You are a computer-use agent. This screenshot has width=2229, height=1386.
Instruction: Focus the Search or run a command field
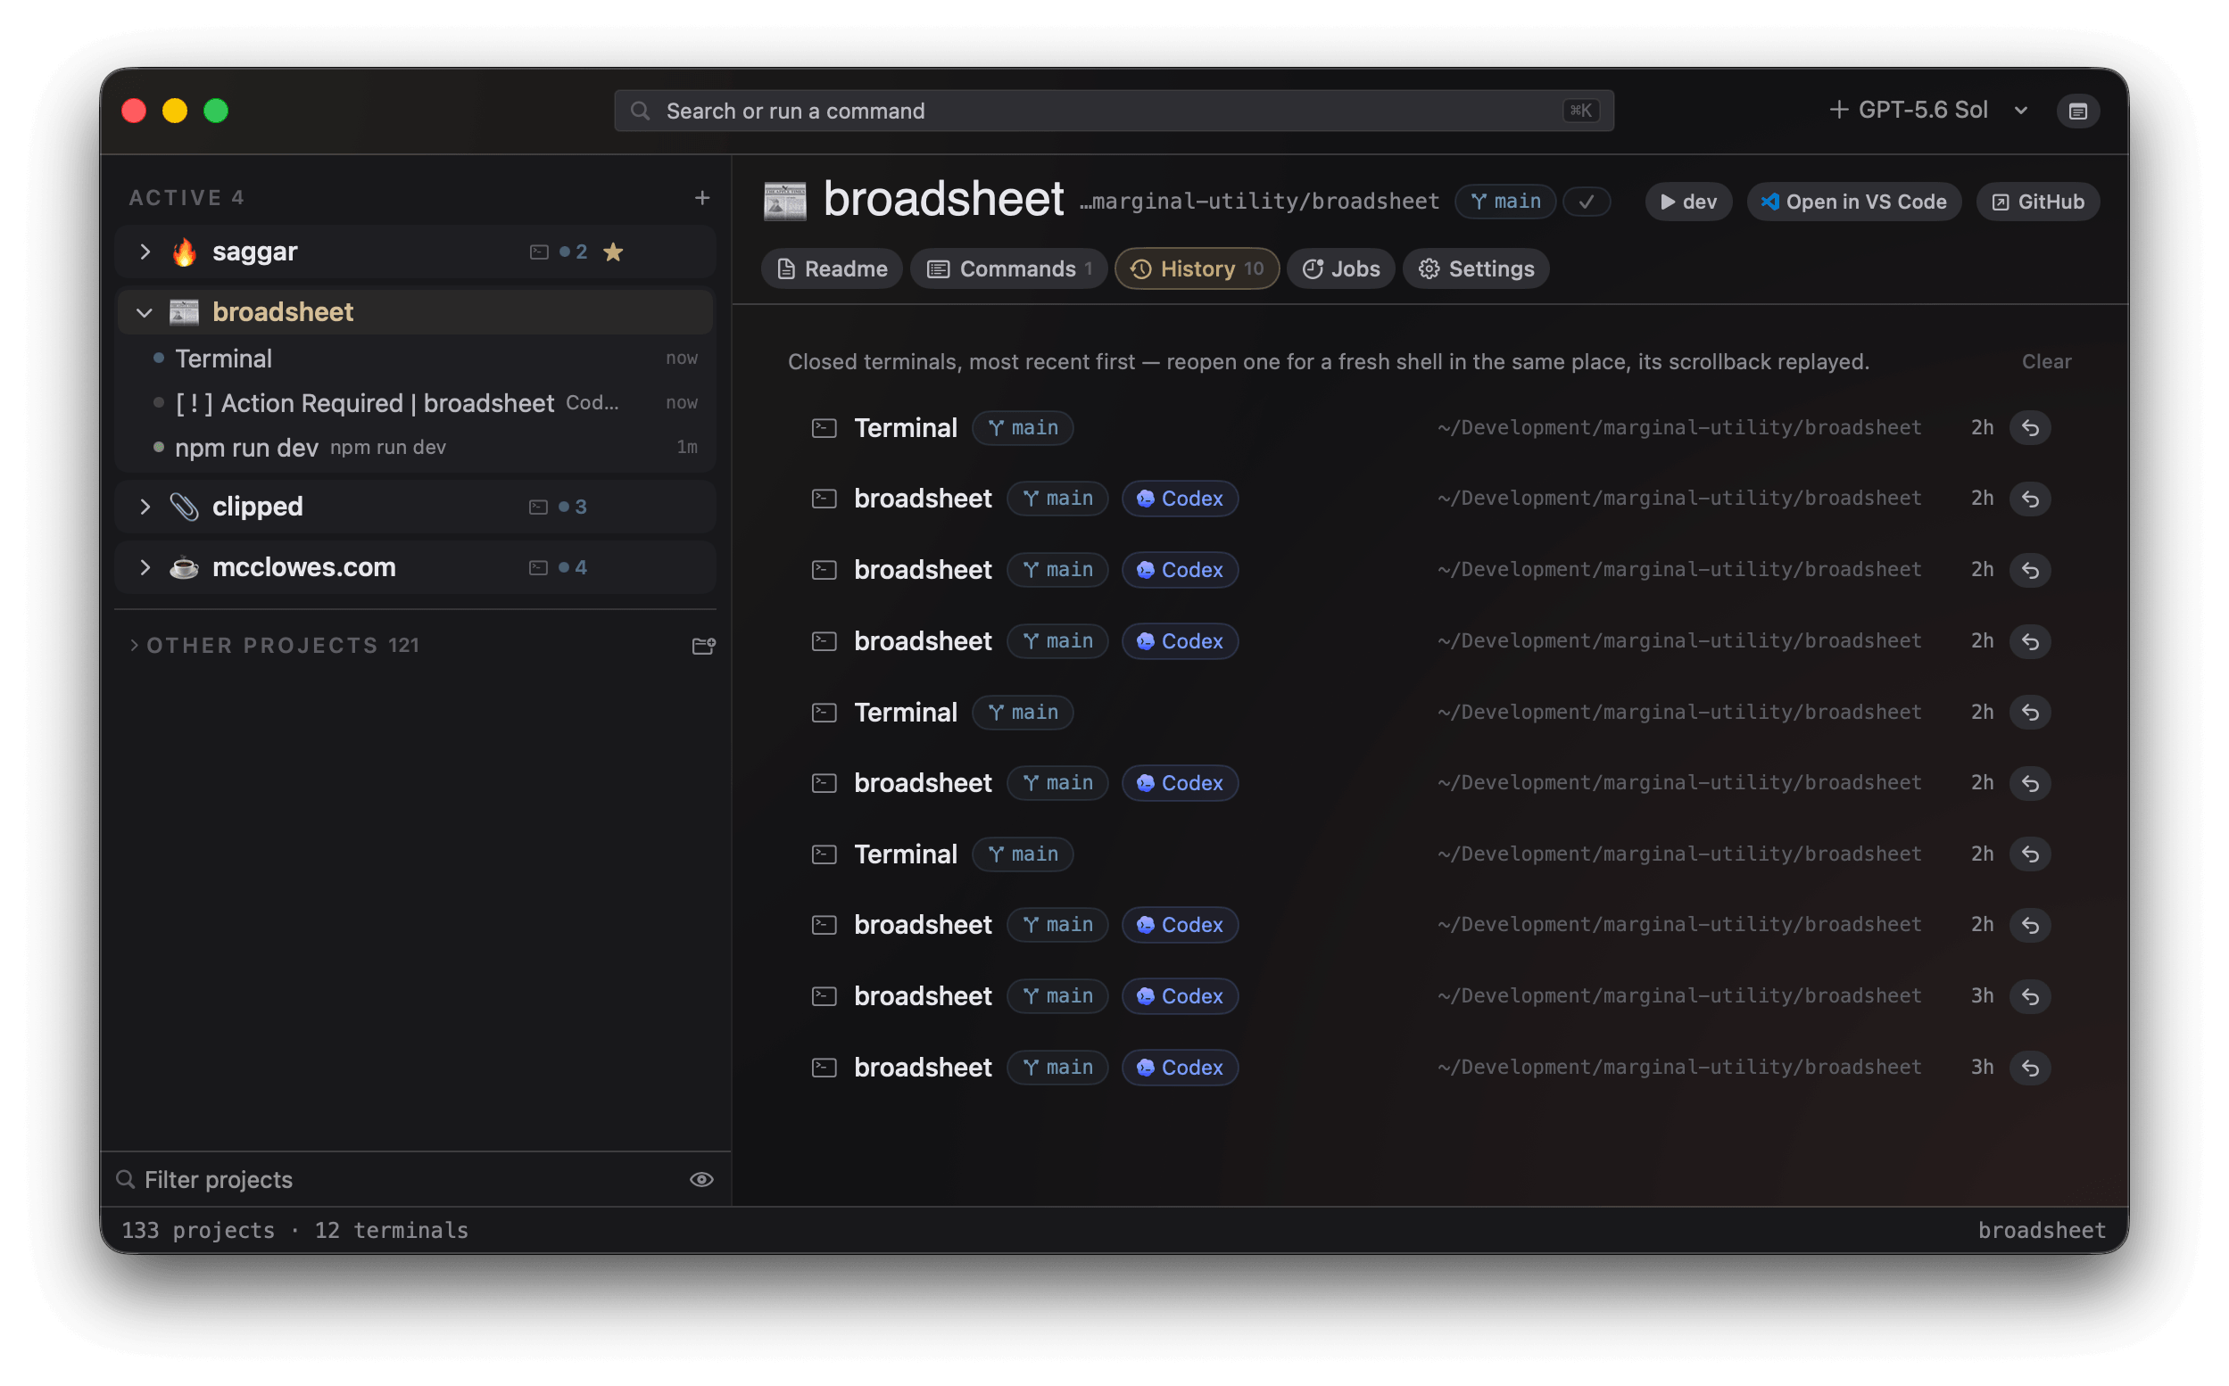point(1114,111)
